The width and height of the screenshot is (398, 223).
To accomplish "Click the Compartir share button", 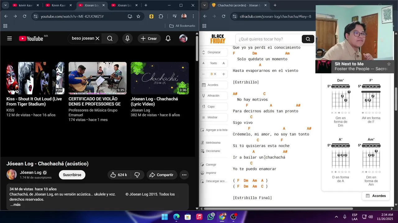I will [x=161, y=175].
